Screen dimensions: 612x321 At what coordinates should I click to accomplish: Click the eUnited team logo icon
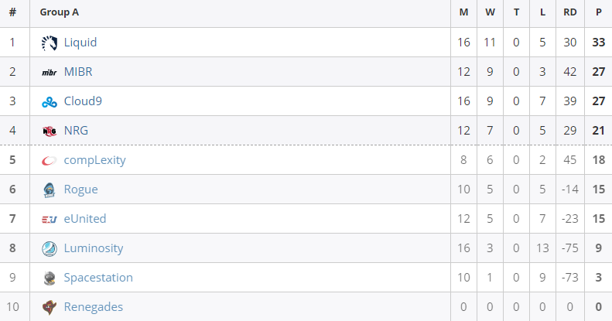(50, 220)
